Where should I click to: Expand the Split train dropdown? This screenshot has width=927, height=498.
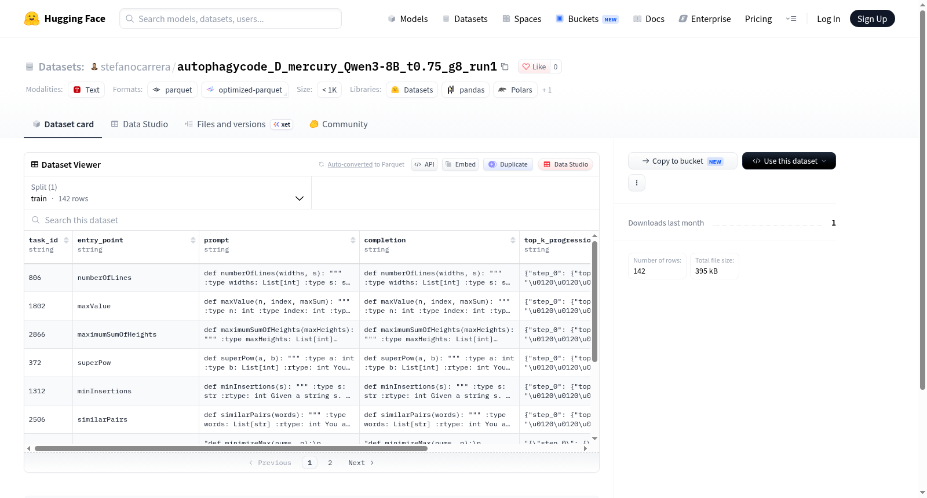[167, 193]
